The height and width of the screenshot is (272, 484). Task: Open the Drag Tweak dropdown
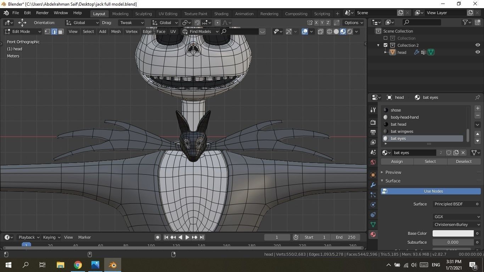pos(131,23)
